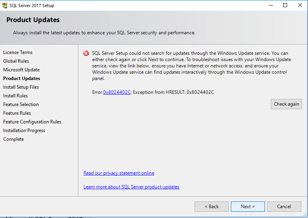Select the Complete step in sidebar
The height and width of the screenshot is (218, 308).
pyautogui.click(x=13, y=139)
